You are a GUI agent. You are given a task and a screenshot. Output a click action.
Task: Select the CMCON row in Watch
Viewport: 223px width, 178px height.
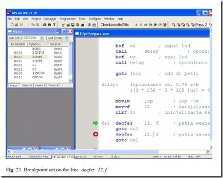point(38,77)
